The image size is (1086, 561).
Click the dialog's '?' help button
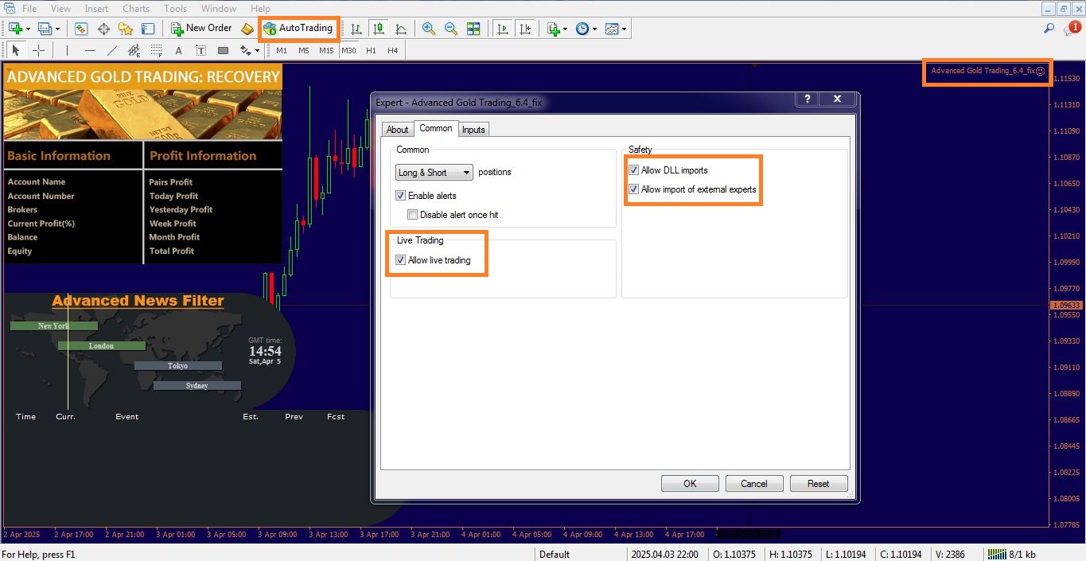pos(808,99)
